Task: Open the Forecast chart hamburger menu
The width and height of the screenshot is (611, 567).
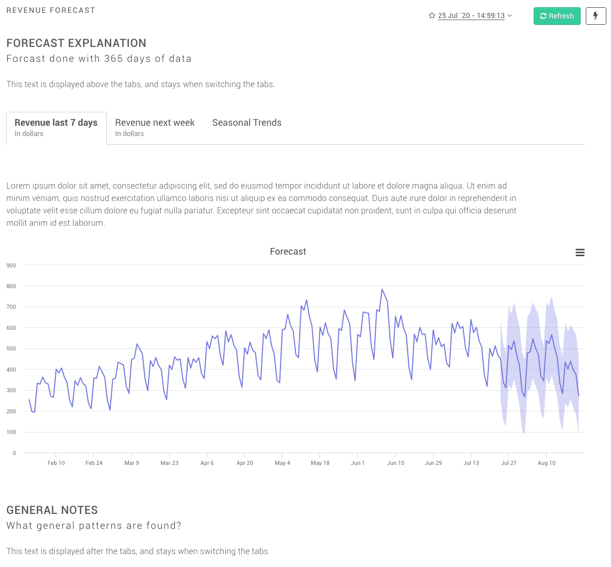Action: pyautogui.click(x=580, y=253)
